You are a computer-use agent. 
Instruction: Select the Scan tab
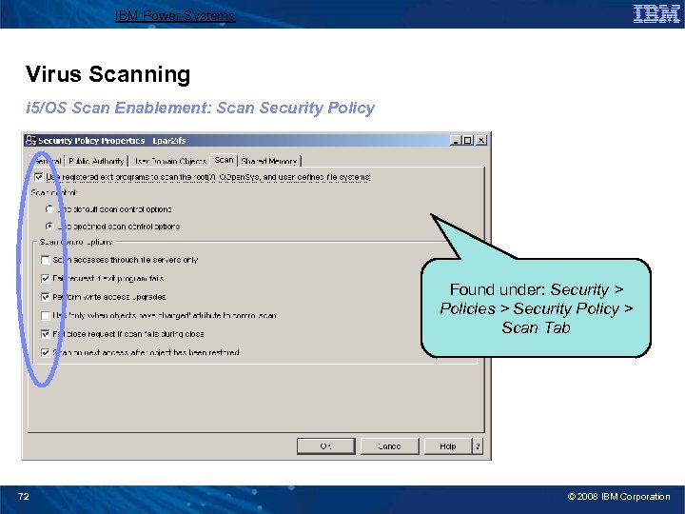[x=224, y=160]
